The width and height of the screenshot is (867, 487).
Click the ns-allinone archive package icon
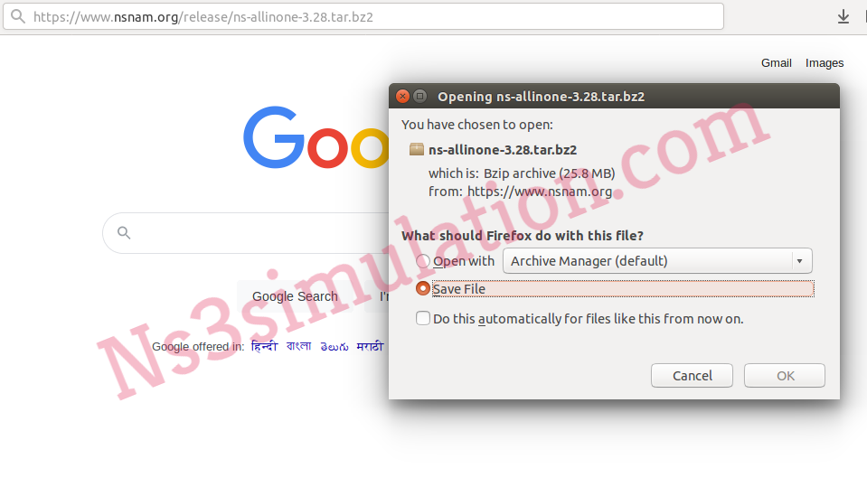click(x=417, y=149)
